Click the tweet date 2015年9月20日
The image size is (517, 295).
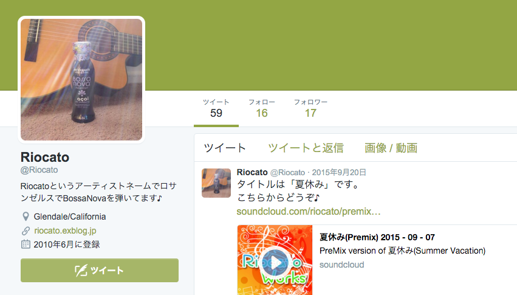[339, 172]
